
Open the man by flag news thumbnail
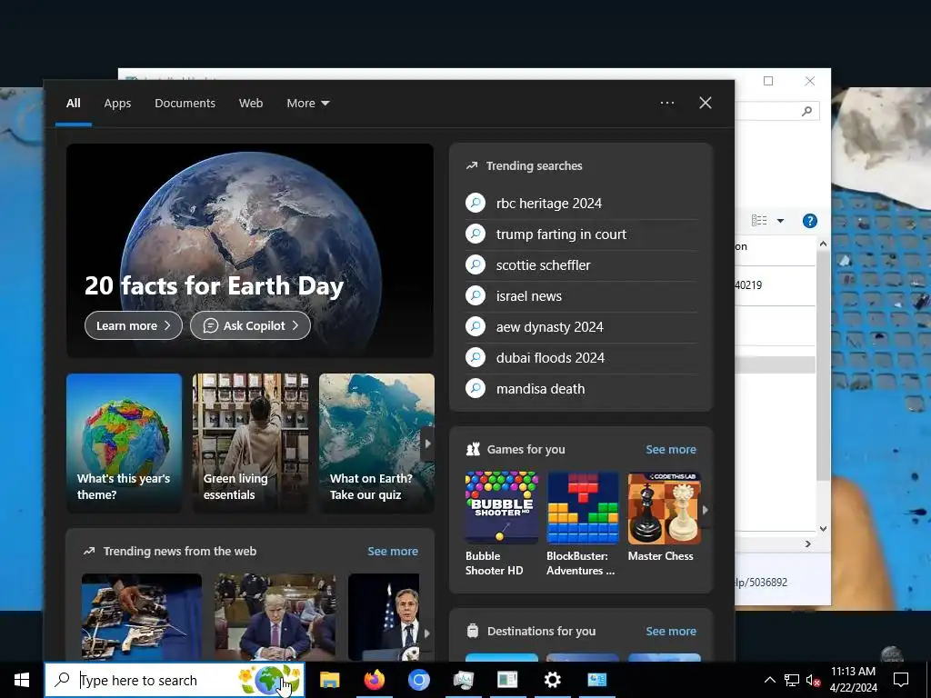click(385, 617)
